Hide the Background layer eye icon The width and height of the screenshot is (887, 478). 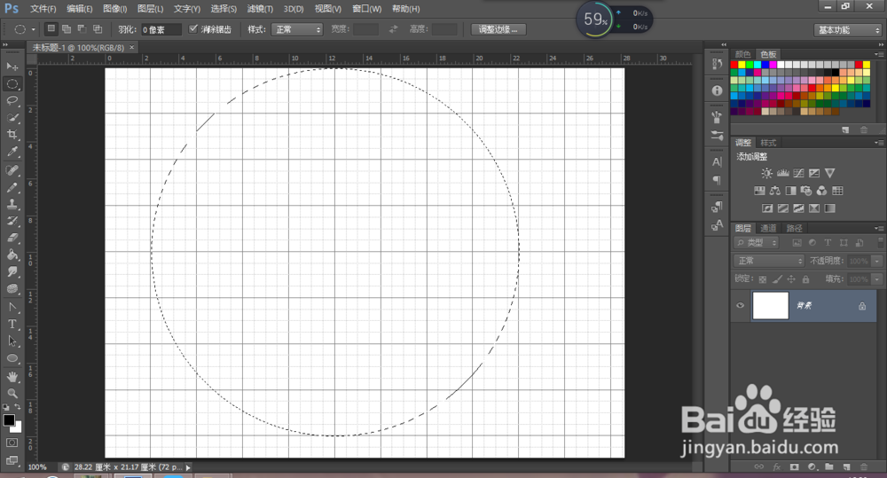click(740, 305)
